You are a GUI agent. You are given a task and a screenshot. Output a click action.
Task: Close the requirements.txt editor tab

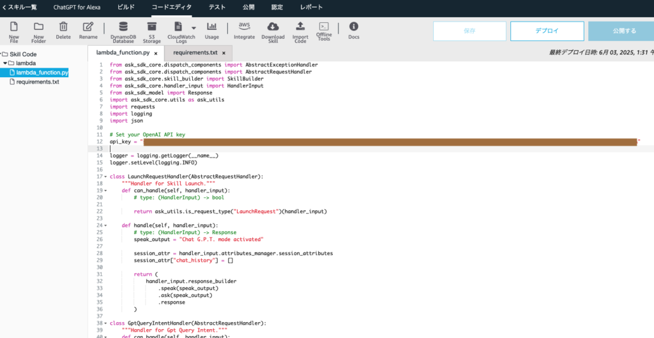point(224,54)
